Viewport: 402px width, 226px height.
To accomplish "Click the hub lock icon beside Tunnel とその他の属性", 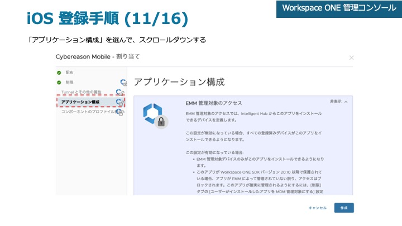I will click(120, 92).
